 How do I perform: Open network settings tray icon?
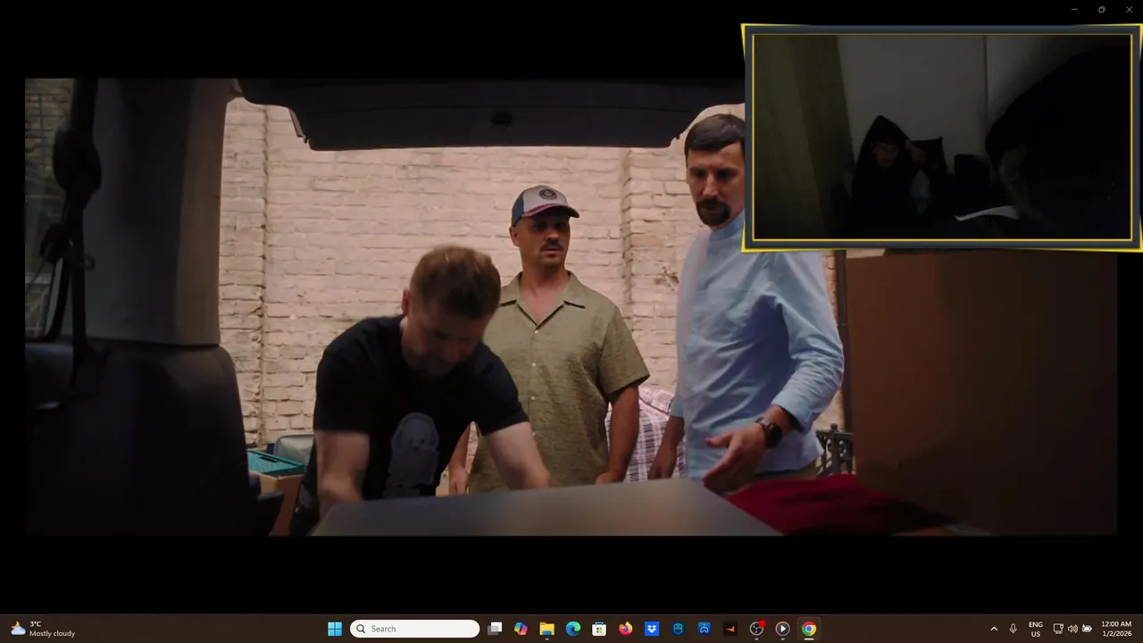(x=1058, y=629)
